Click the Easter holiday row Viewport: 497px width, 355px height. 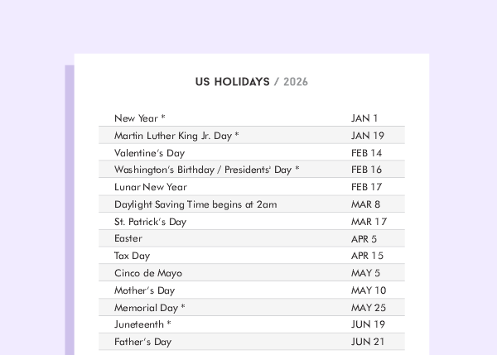(128, 238)
